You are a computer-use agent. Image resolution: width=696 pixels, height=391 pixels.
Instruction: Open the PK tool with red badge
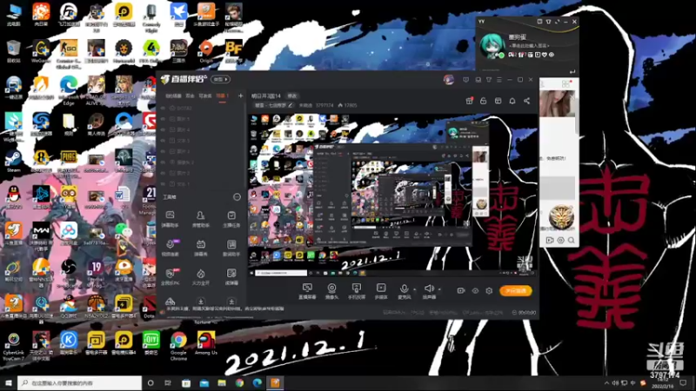(x=170, y=276)
